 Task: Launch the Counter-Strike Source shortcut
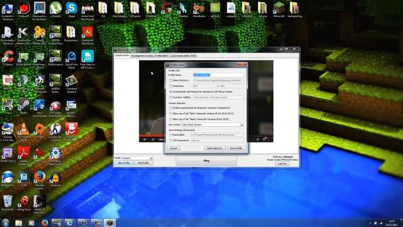point(55,132)
